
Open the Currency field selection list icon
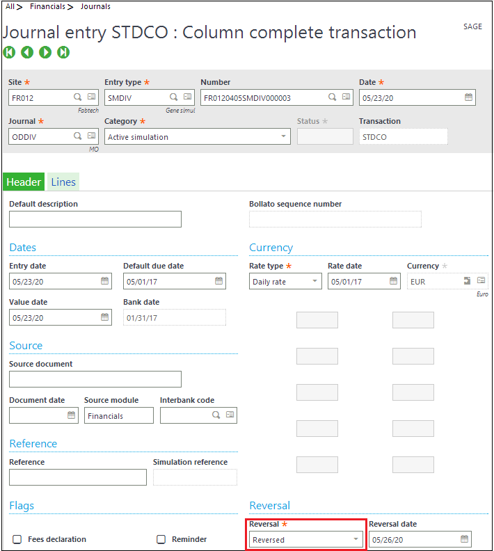[481, 280]
